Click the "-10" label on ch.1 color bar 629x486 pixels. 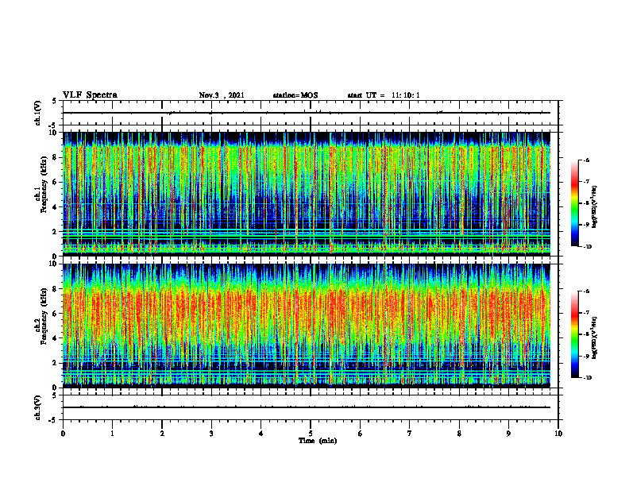click(588, 247)
